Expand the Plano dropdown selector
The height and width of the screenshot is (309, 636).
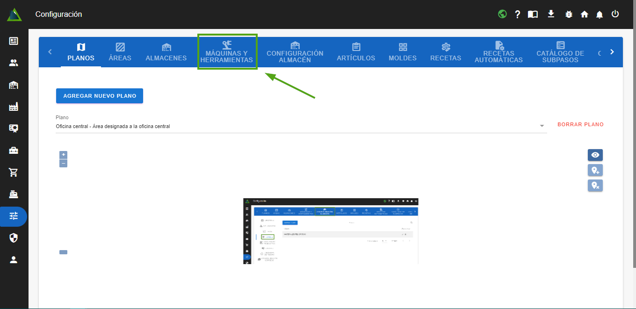[x=542, y=126]
